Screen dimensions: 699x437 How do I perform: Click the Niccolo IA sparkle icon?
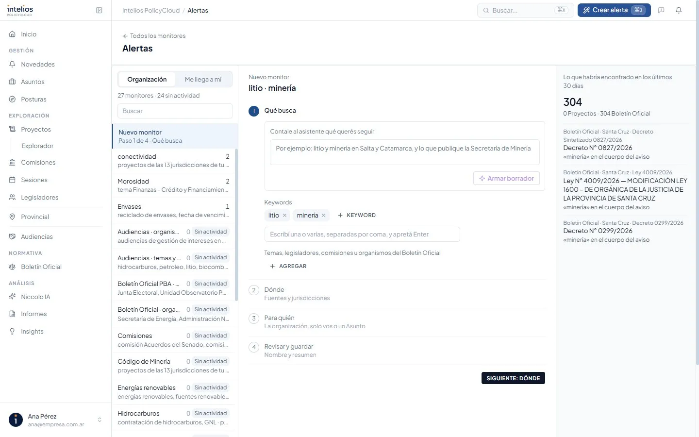click(13, 297)
